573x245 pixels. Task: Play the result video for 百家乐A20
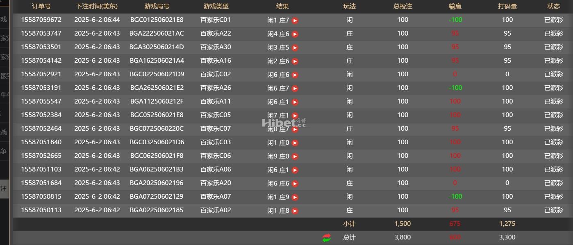pyautogui.click(x=295, y=184)
